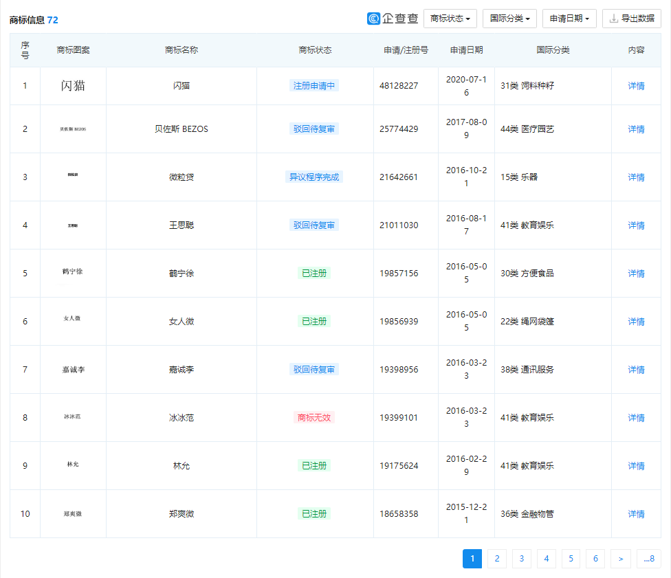671x578 pixels.
Task: Jump to last page ...8
Action: point(649,559)
